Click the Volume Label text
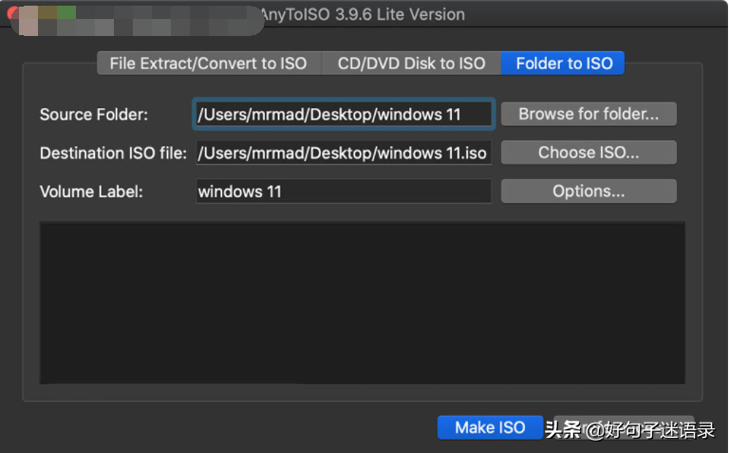This screenshot has height=453, width=729. (x=91, y=191)
